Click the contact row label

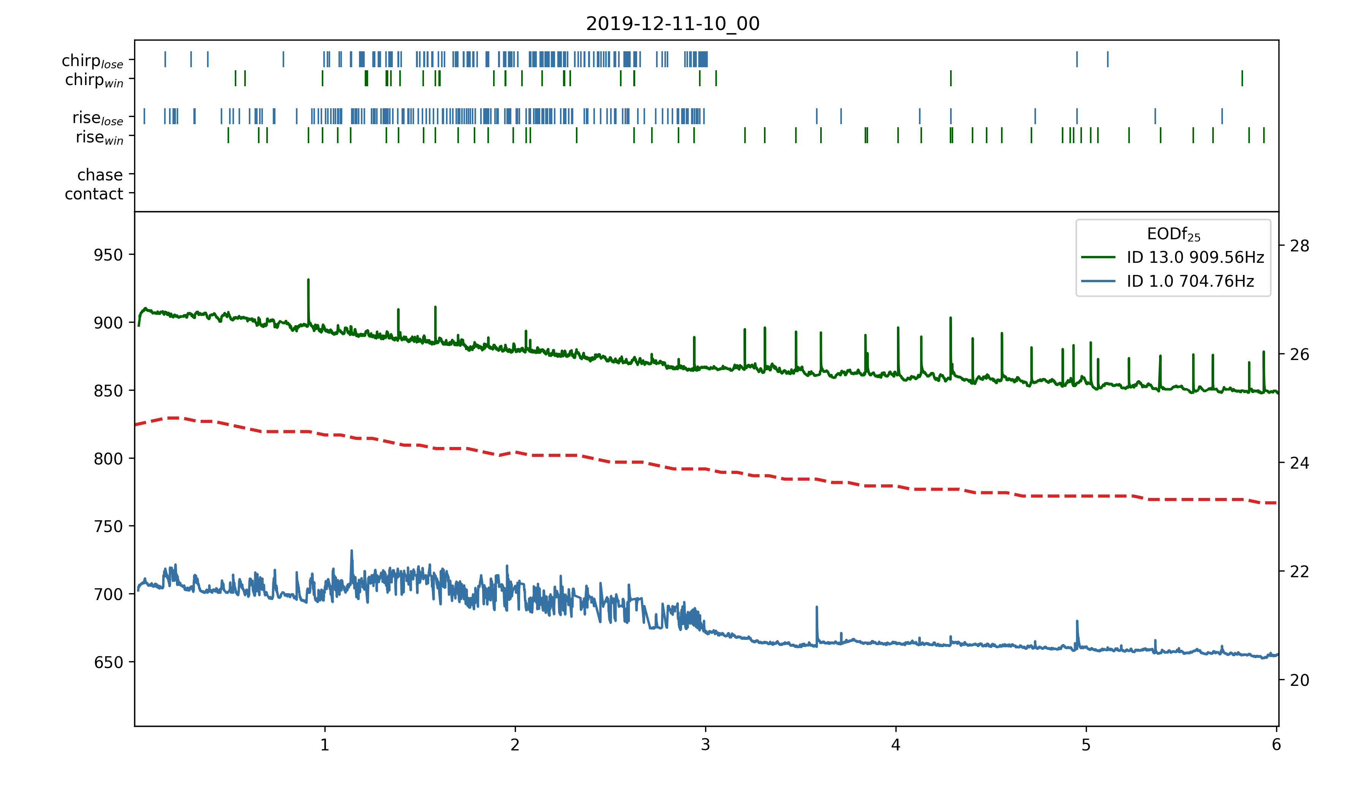point(94,194)
